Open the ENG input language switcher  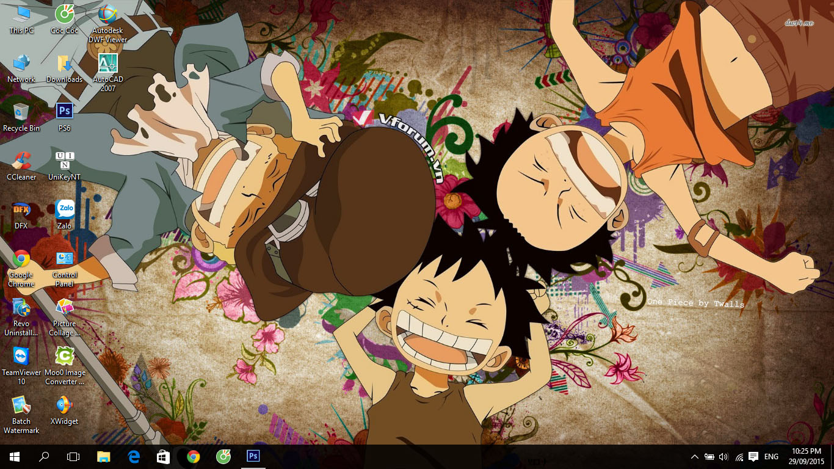(x=771, y=457)
